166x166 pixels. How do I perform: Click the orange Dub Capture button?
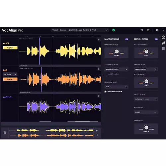pyautogui.click(x=10, y=79)
